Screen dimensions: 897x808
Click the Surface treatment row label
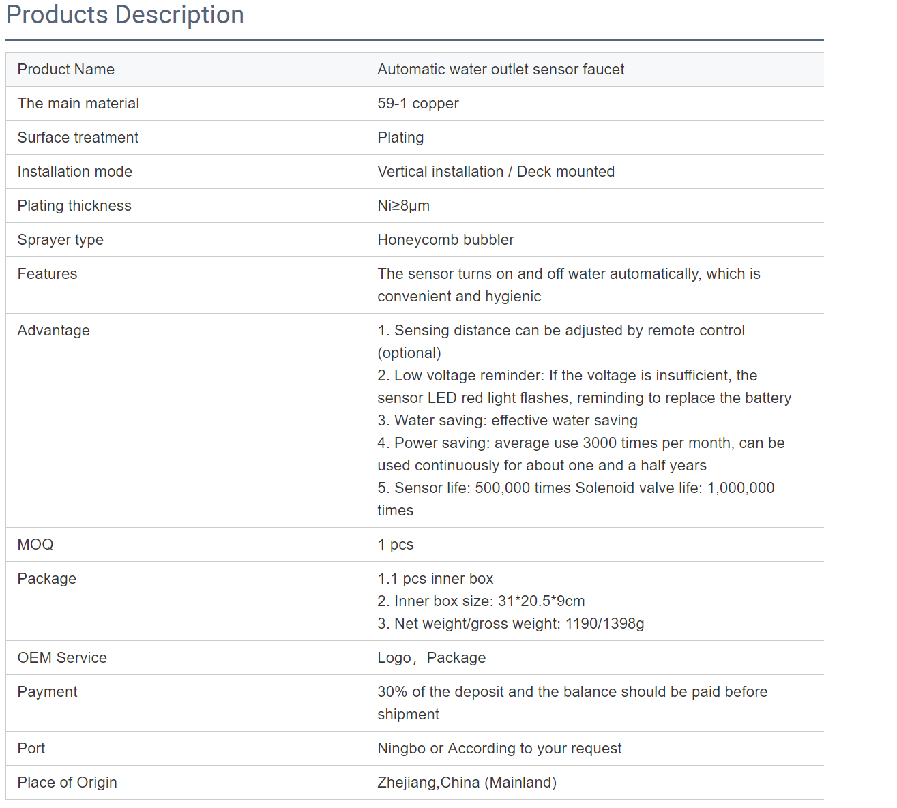[78, 137]
